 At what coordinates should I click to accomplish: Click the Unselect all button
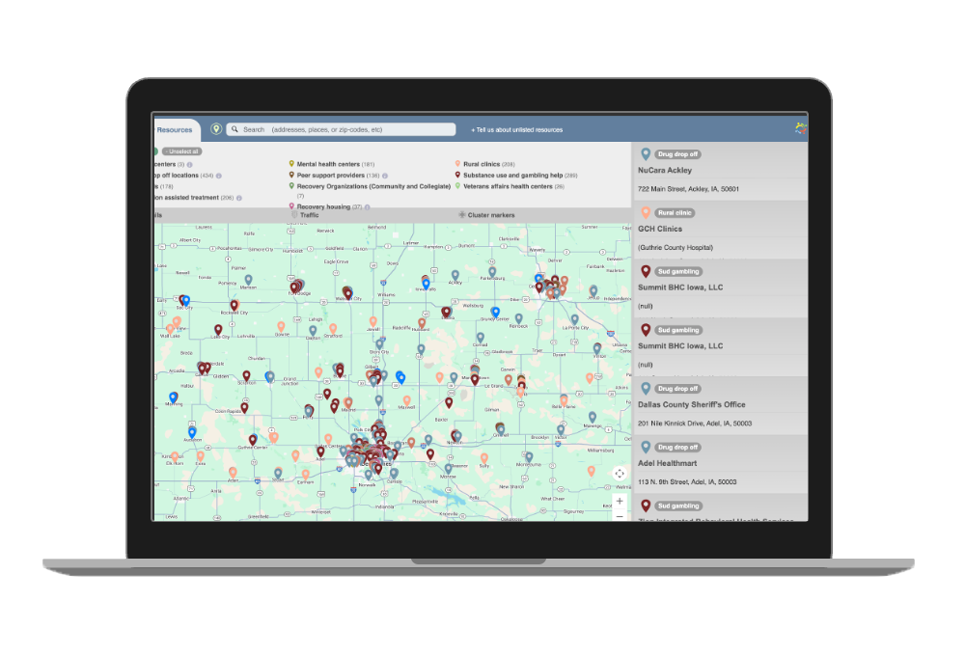point(181,151)
